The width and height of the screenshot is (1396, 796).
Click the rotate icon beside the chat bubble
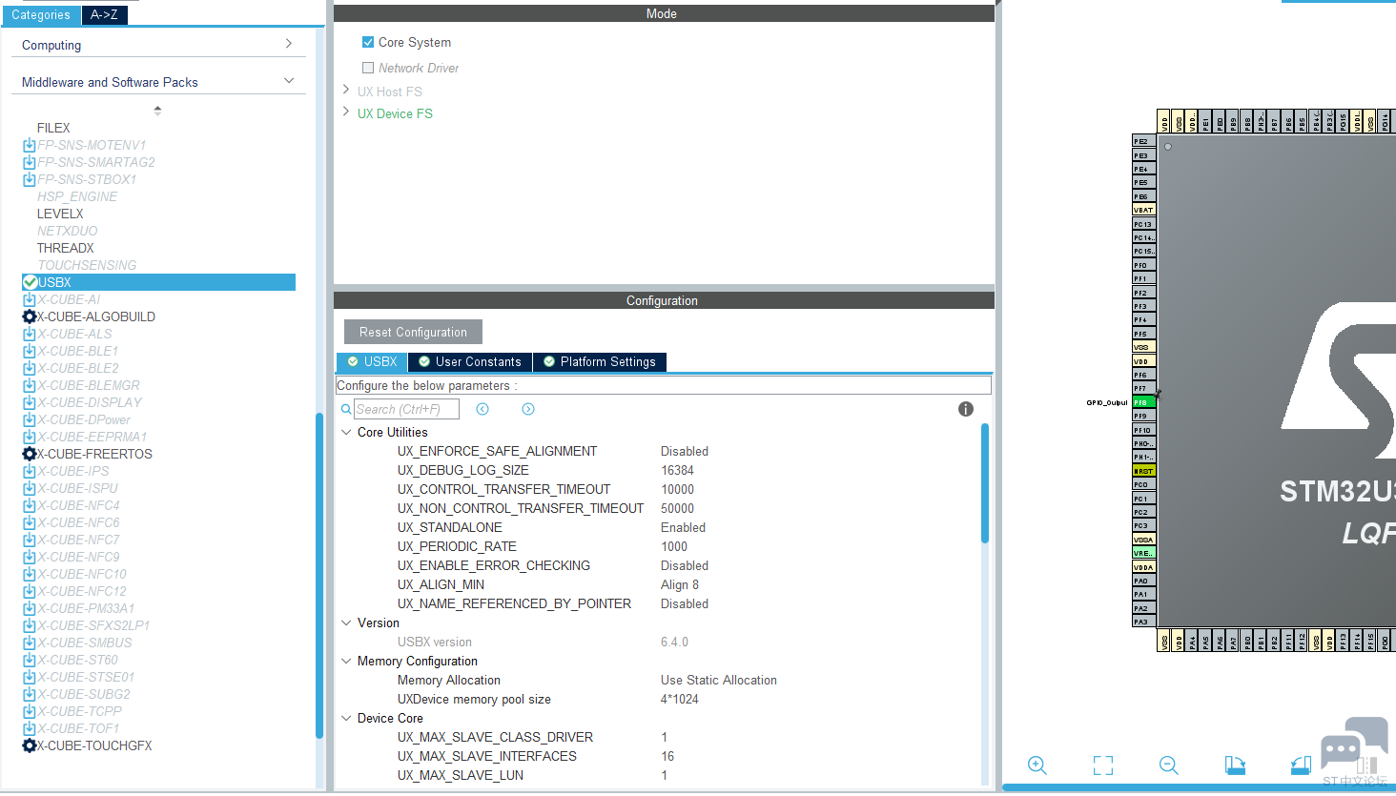(x=1301, y=765)
